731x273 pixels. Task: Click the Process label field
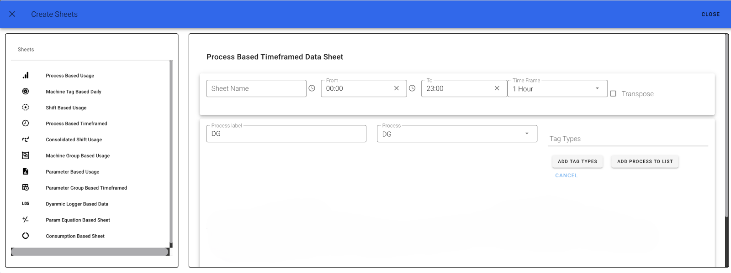pos(286,134)
